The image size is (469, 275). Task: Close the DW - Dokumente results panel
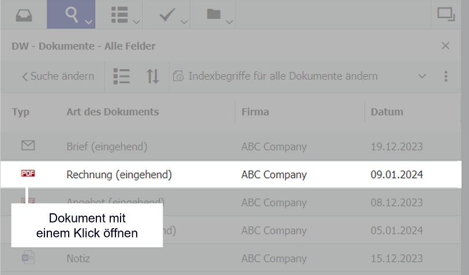(x=445, y=46)
